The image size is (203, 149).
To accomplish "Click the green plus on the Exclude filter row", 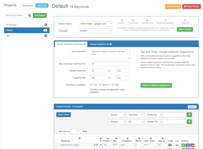I will [189, 121].
